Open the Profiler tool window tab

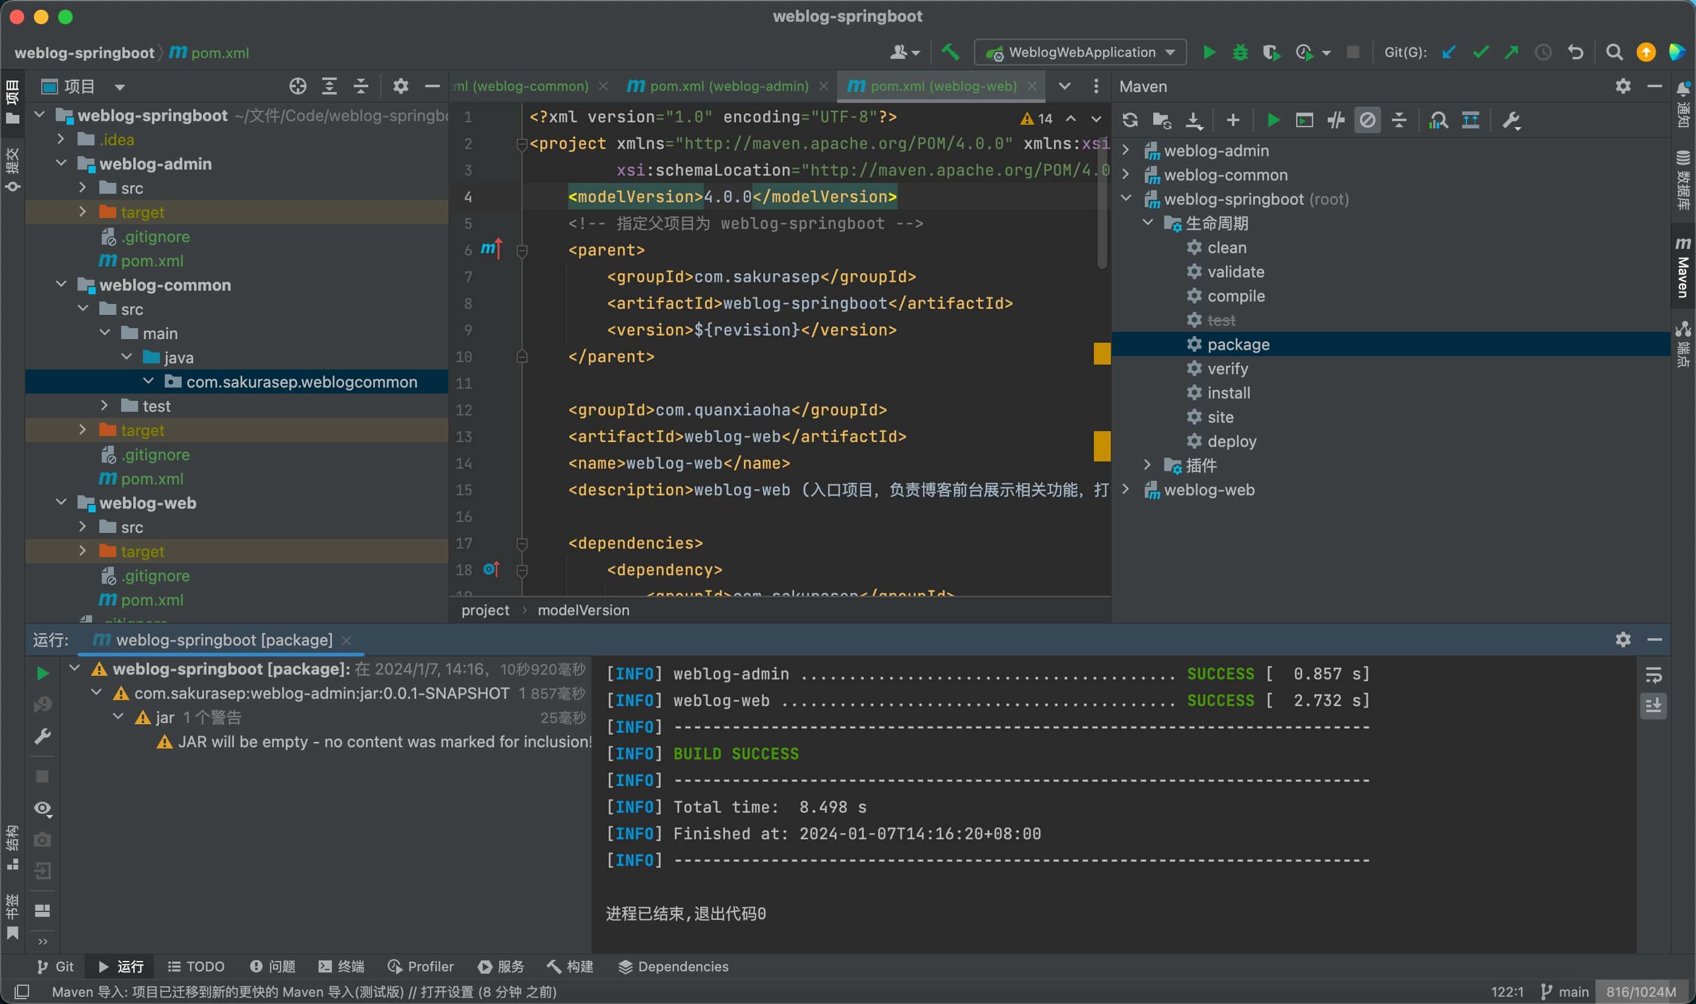pos(421,966)
